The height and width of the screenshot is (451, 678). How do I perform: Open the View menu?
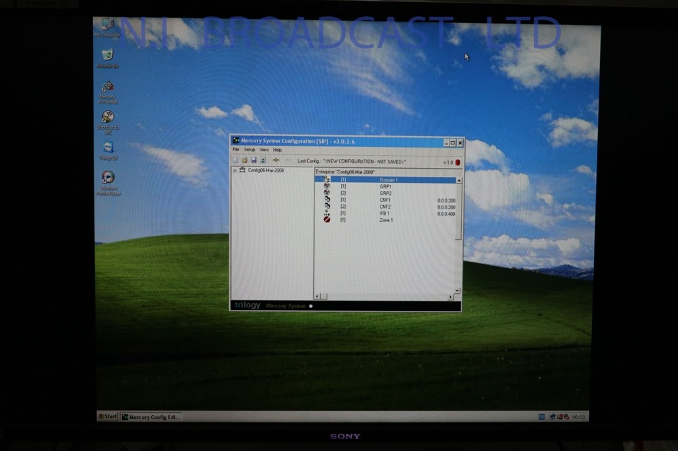[264, 150]
